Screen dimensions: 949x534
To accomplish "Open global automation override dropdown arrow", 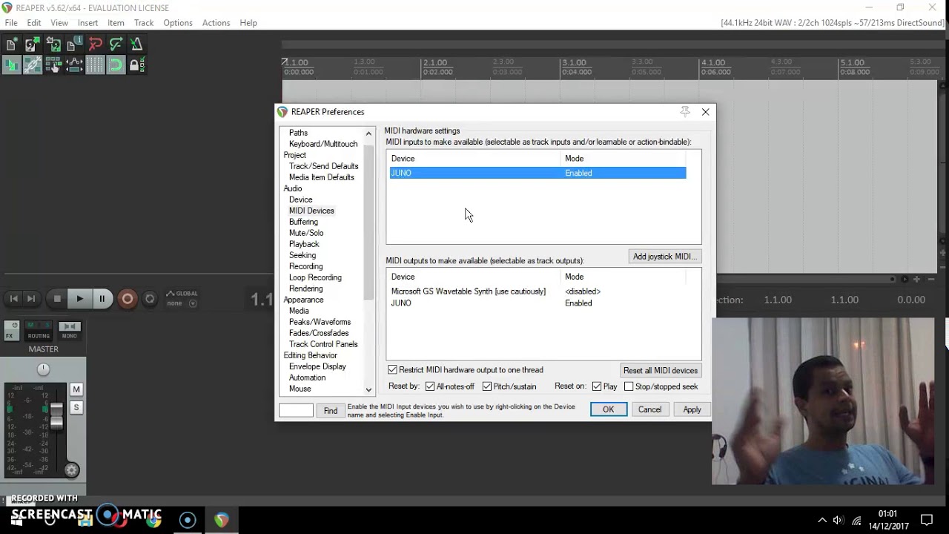I will (x=193, y=303).
